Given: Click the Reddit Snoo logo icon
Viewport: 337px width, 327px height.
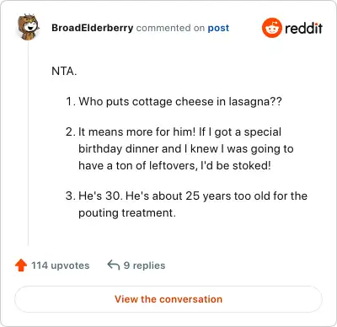Looking at the screenshot, I should click(271, 28).
